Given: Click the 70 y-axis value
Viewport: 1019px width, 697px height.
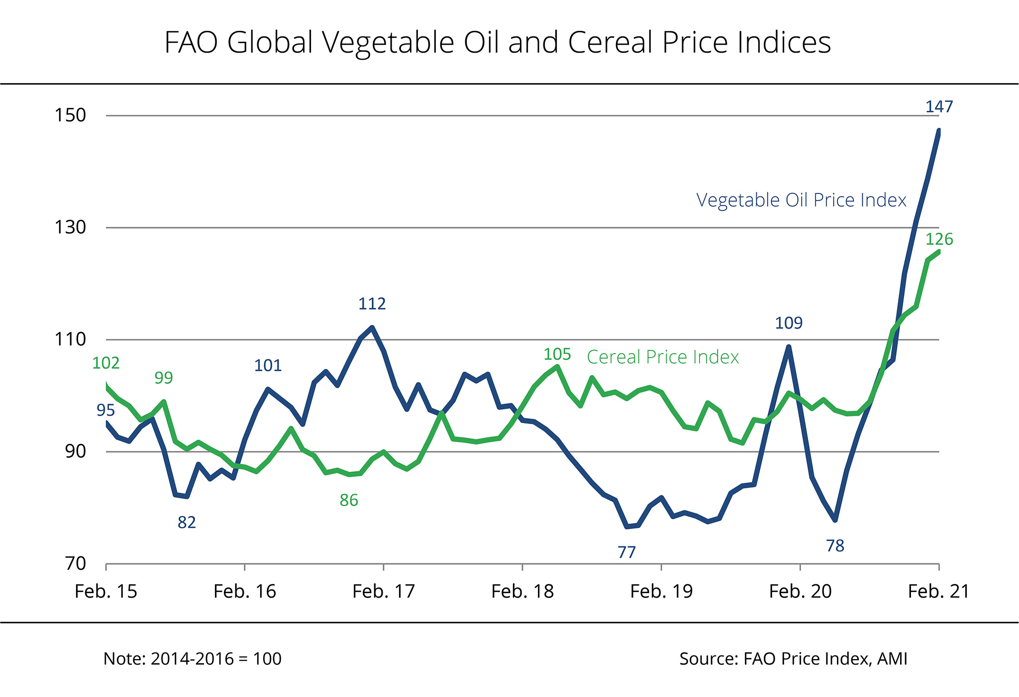Looking at the screenshot, I should pyautogui.click(x=76, y=564).
